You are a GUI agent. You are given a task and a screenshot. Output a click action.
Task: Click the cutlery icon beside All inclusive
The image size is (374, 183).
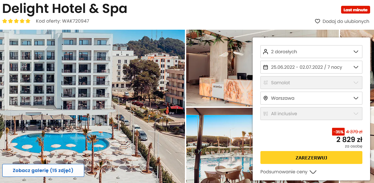click(x=266, y=114)
